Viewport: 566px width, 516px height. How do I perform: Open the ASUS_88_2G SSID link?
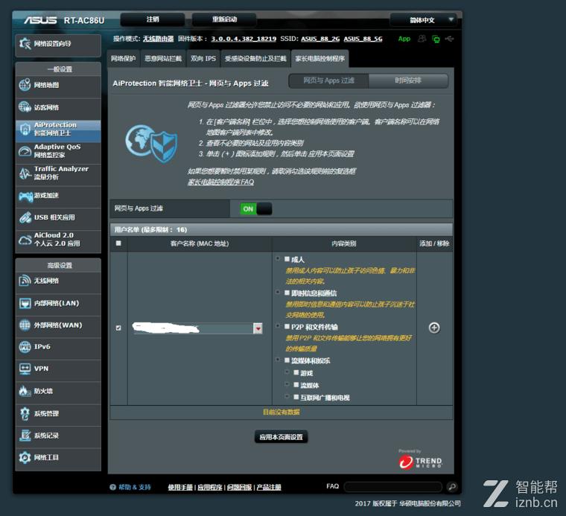320,39
